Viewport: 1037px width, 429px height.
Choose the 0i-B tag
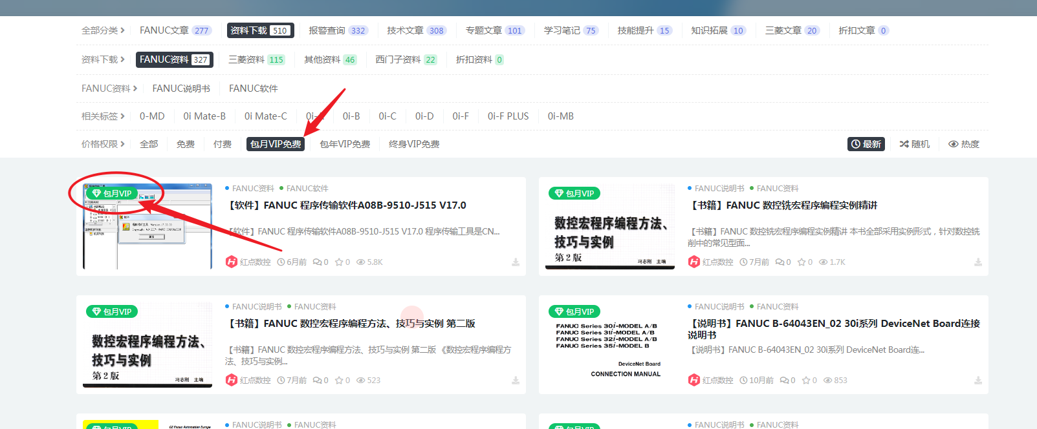(x=351, y=116)
